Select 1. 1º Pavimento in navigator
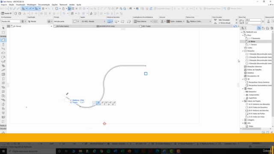The width and height of the screenshot is (274, 154). click(x=254, y=38)
